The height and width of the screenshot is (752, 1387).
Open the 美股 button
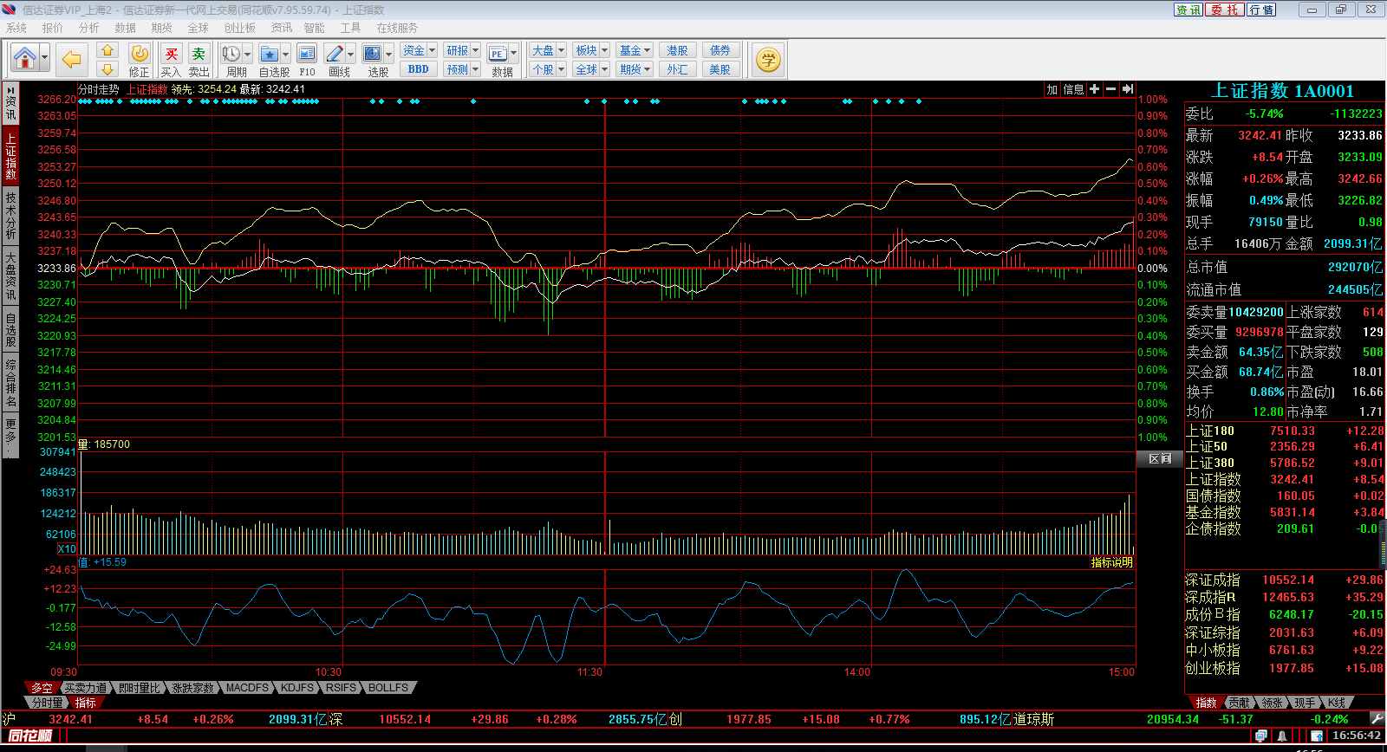coord(720,69)
